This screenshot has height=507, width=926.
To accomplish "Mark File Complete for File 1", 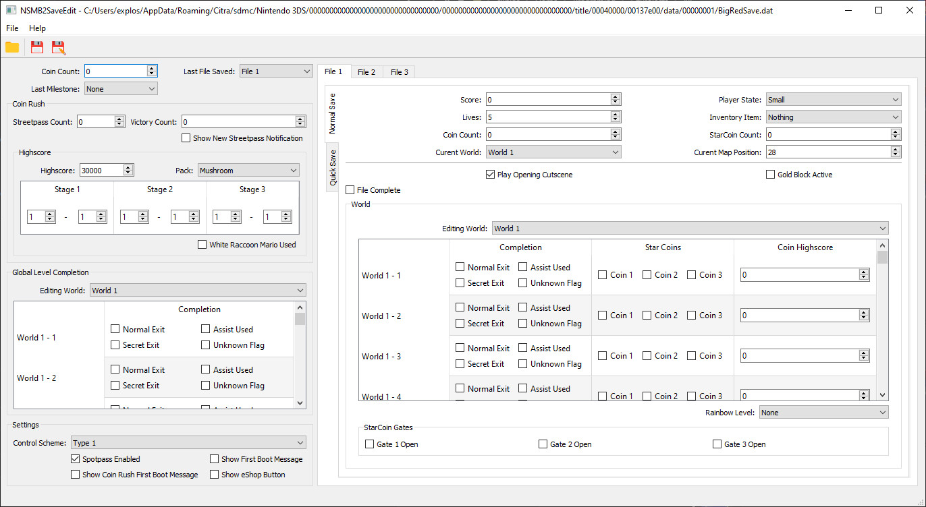I will click(x=350, y=189).
